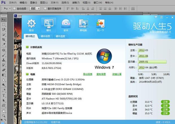Click the Photoshop document tab
Image resolution: width=175 pixels, height=124 pixels.
[18, 16]
